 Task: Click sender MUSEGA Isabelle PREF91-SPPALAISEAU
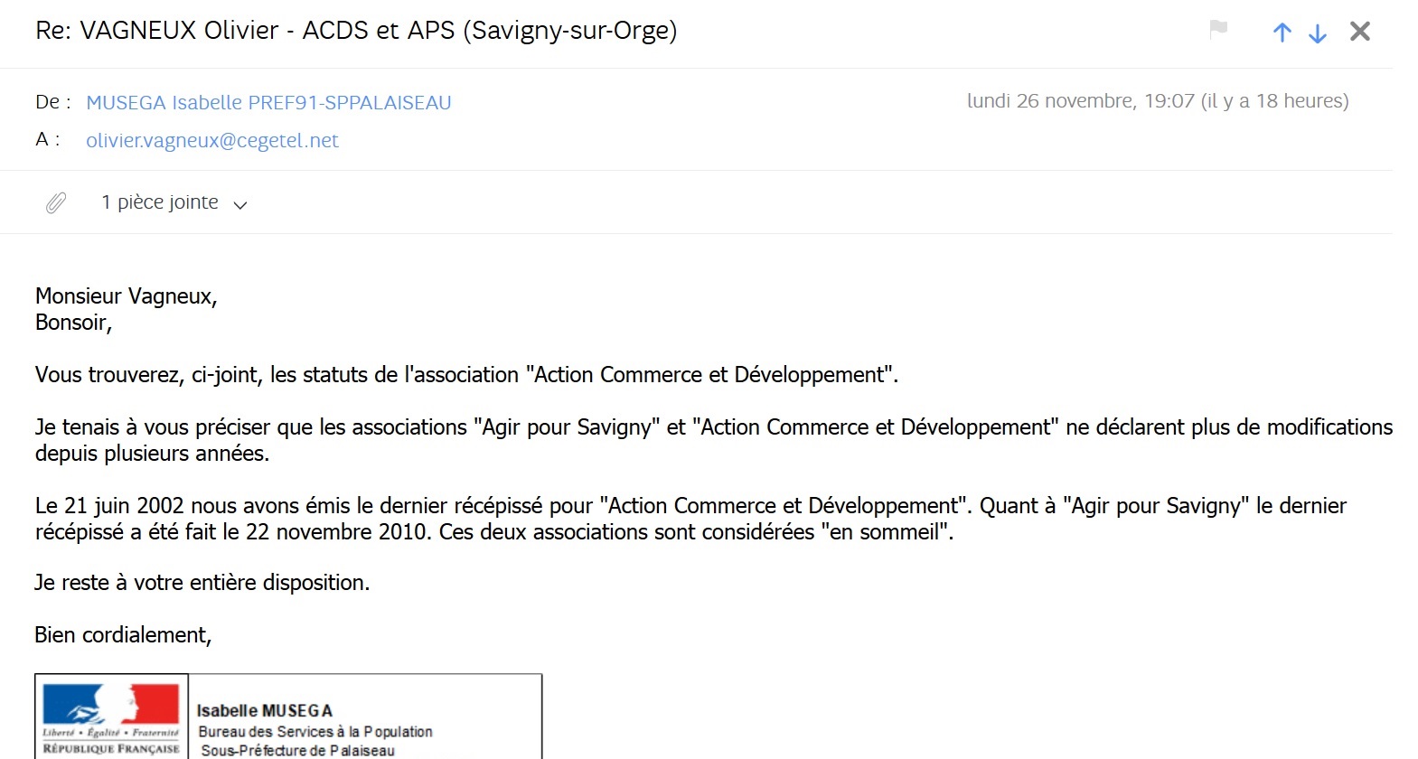268,103
